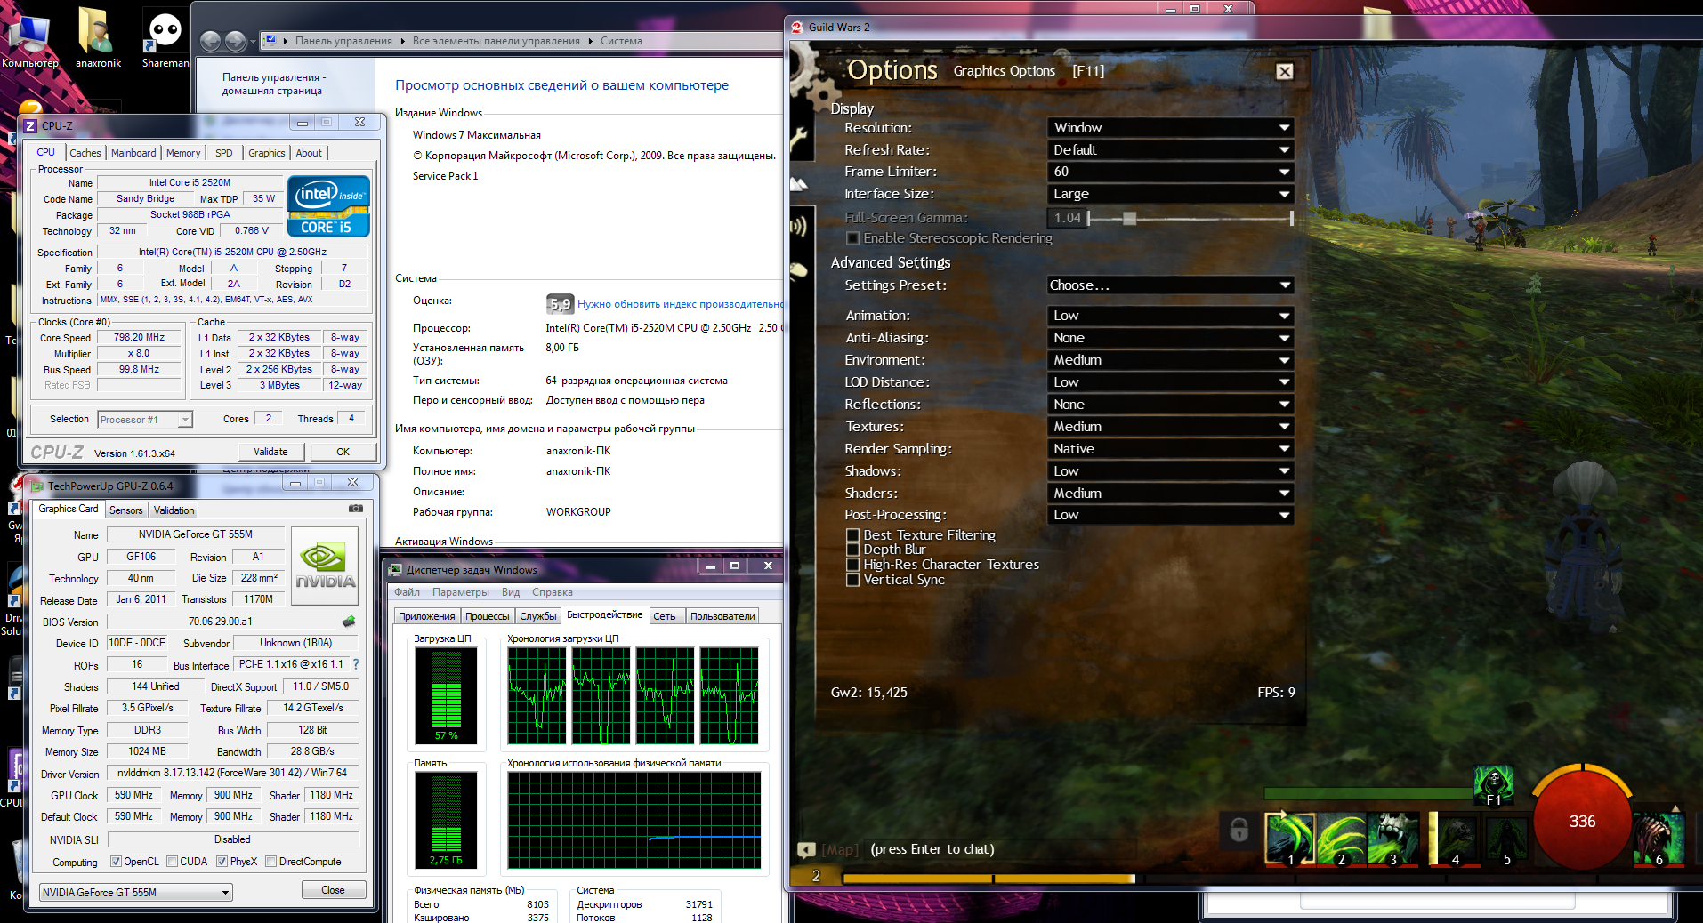Check CUDA in GPU-Z

172,862
